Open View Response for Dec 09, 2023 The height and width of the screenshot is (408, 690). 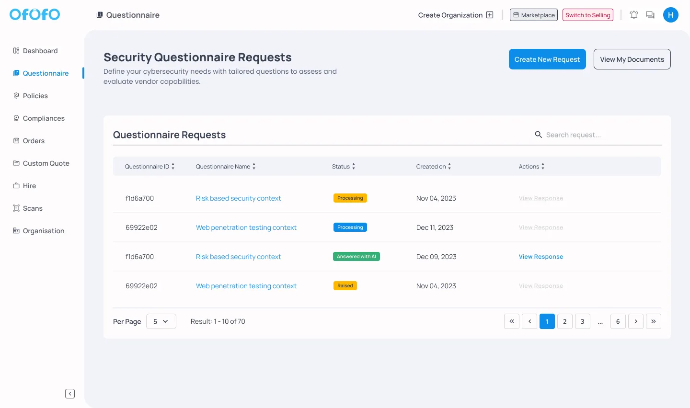(x=541, y=257)
